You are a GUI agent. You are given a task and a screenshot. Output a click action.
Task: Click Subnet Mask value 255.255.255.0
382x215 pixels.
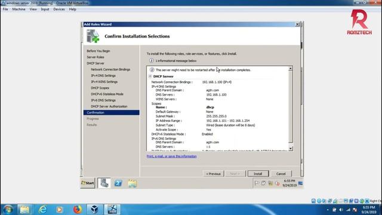tap(216, 116)
